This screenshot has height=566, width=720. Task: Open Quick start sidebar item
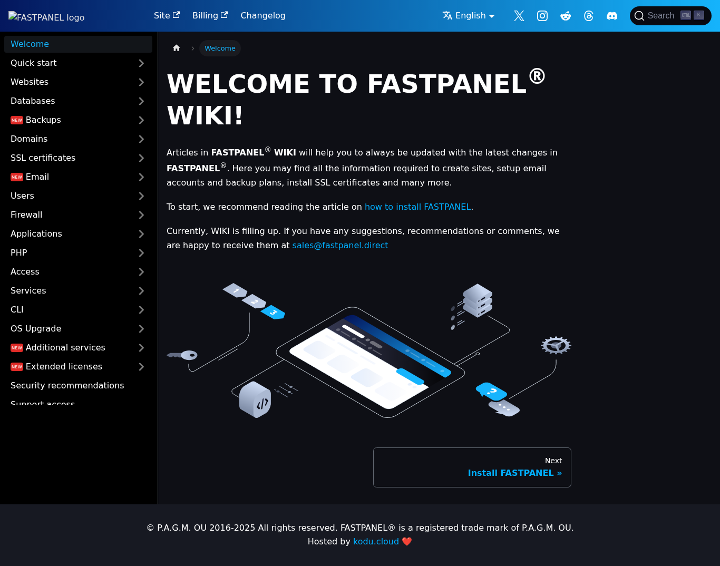[67, 63]
